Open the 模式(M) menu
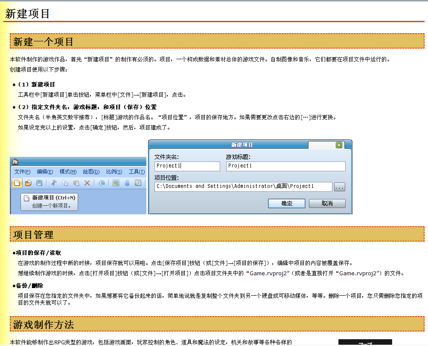 [x=68, y=172]
